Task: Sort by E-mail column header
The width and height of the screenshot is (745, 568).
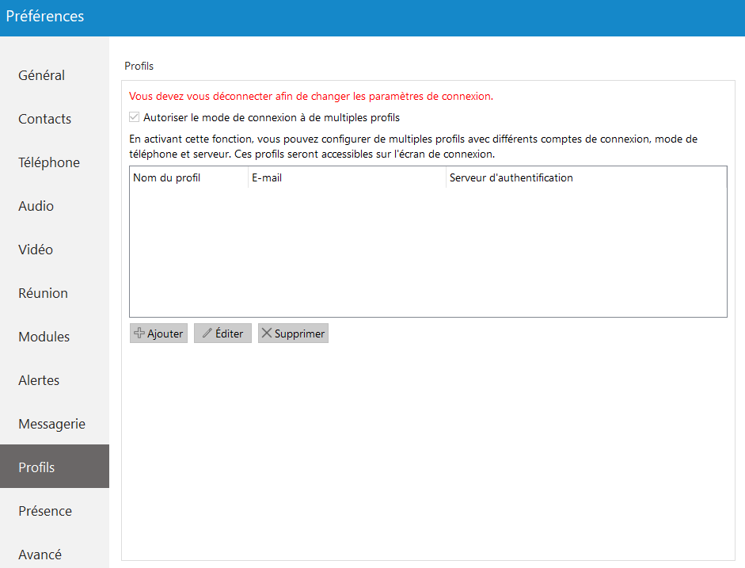Action: 347,177
